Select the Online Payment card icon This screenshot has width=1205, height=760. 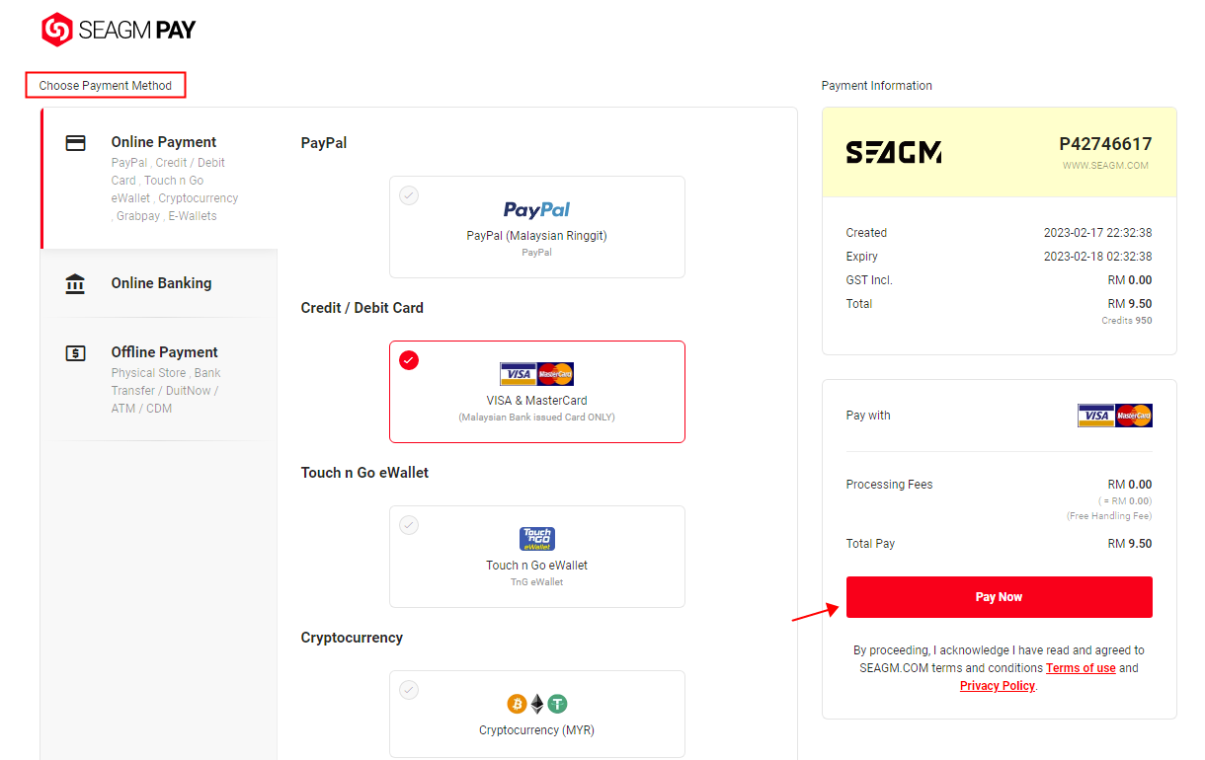pos(75,143)
